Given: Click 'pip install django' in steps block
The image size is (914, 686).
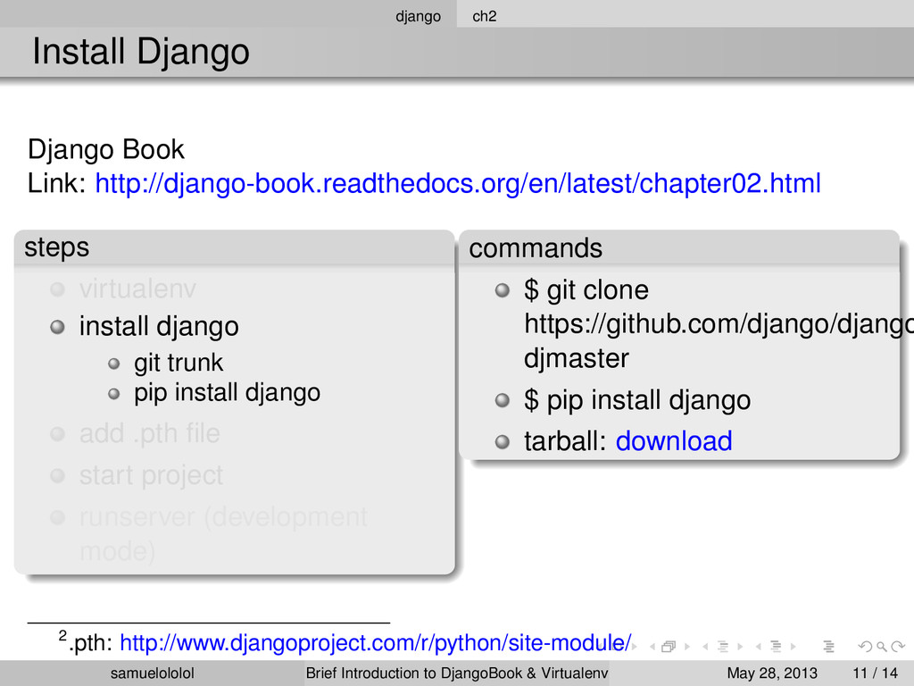Looking at the screenshot, I should tap(228, 393).
